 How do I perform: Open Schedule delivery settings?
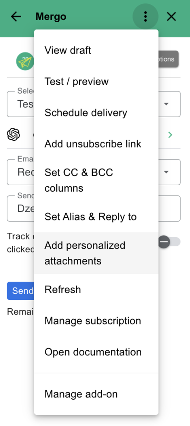click(86, 113)
